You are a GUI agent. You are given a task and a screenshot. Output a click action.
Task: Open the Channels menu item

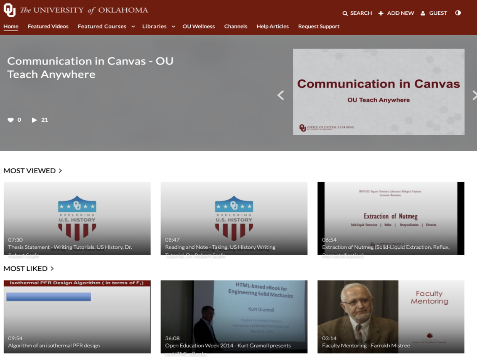click(236, 27)
